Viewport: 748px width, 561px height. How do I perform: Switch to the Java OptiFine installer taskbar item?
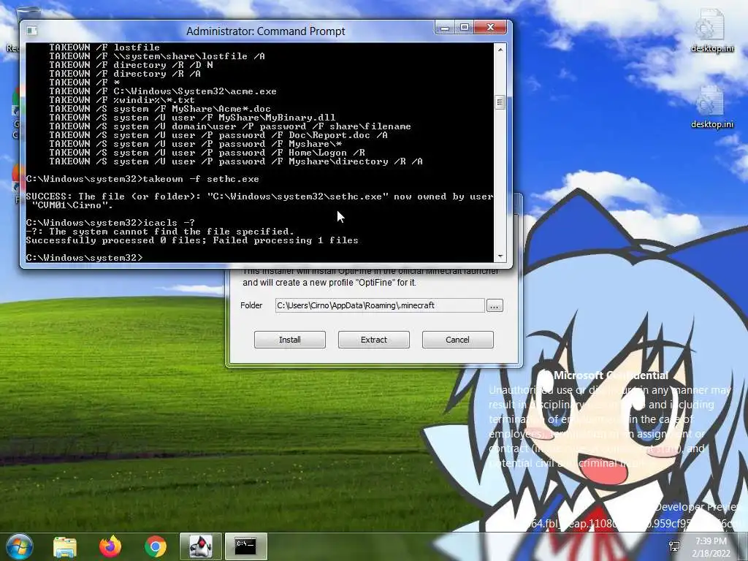coord(200,546)
